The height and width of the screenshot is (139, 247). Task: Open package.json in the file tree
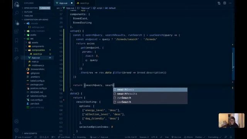[x=37, y=85]
